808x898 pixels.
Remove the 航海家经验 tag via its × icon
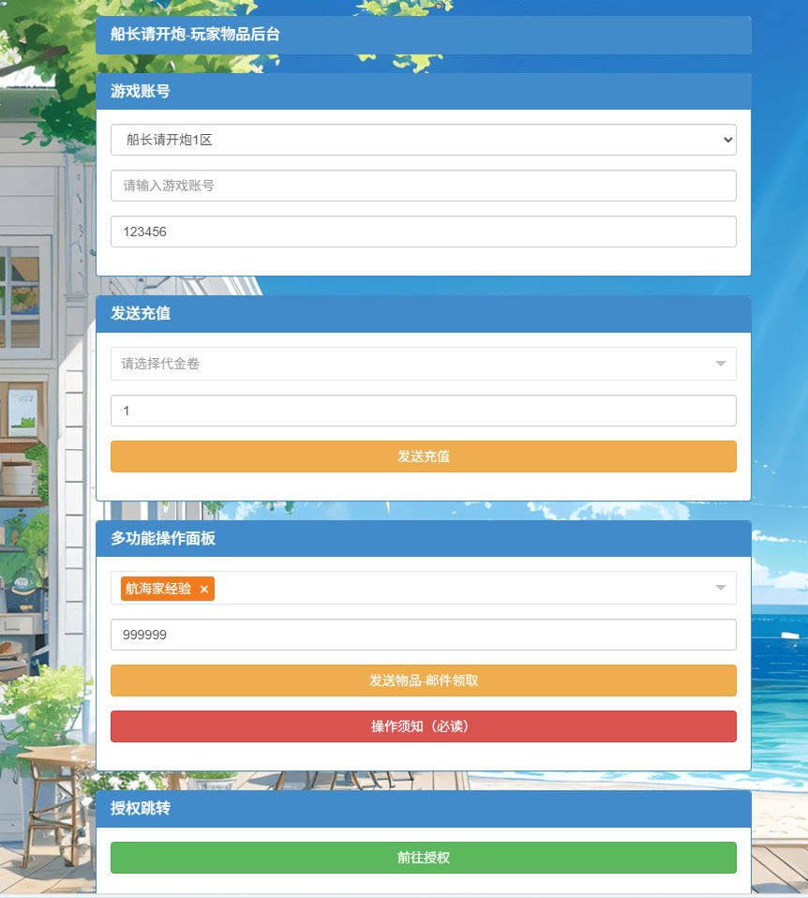(x=203, y=589)
